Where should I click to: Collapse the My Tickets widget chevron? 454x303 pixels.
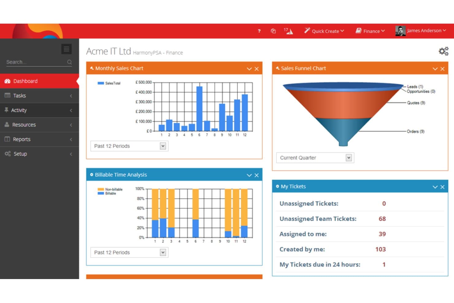(435, 187)
